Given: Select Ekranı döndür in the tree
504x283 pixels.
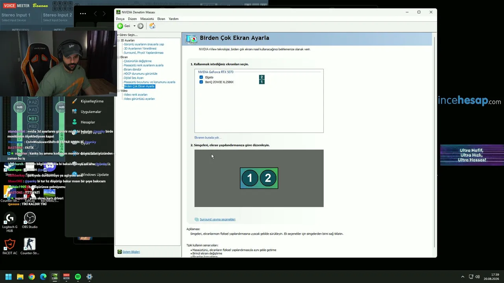Looking at the screenshot, I should coord(132,70).
